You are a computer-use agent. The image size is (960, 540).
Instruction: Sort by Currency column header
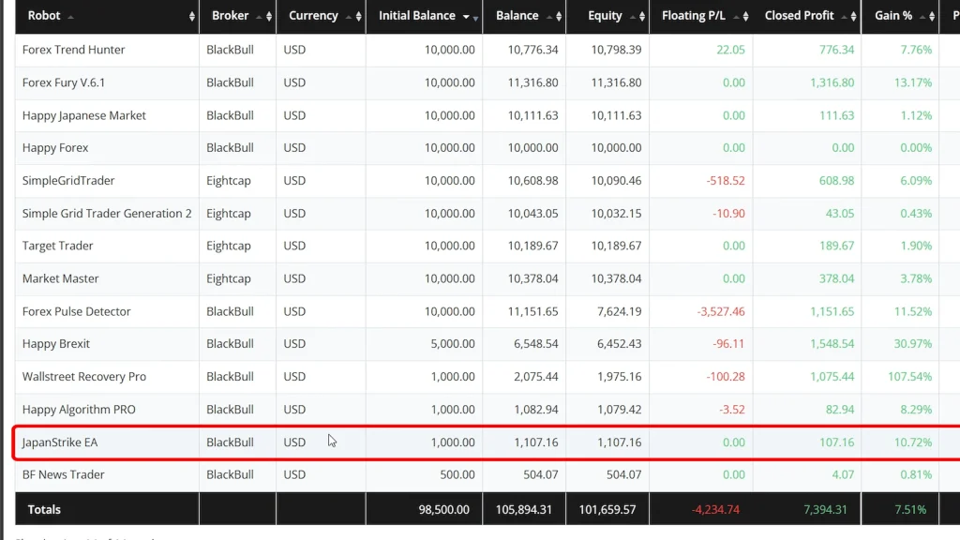pyautogui.click(x=313, y=16)
